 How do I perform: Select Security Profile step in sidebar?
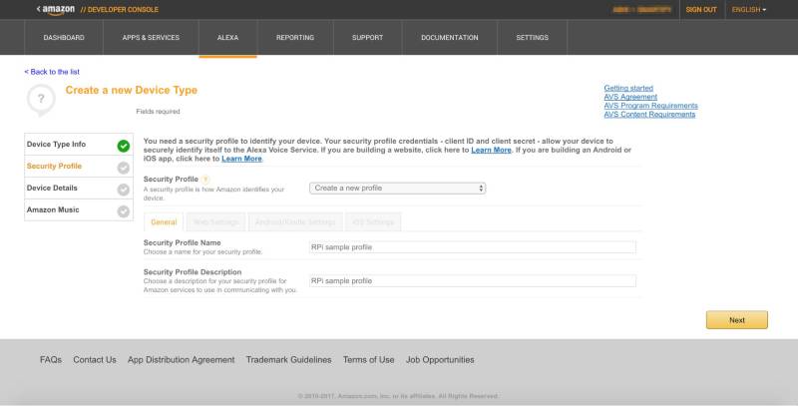pyautogui.click(x=79, y=167)
